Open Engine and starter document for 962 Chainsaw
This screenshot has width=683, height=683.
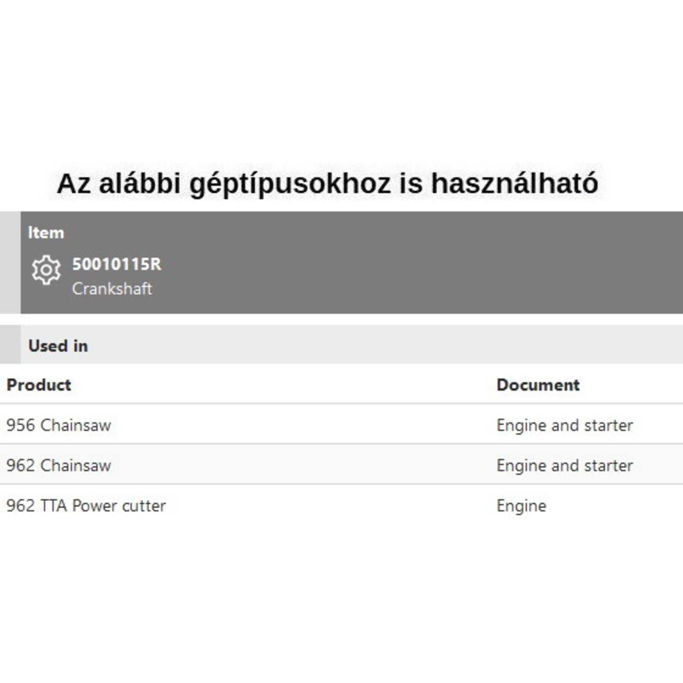[x=564, y=465]
